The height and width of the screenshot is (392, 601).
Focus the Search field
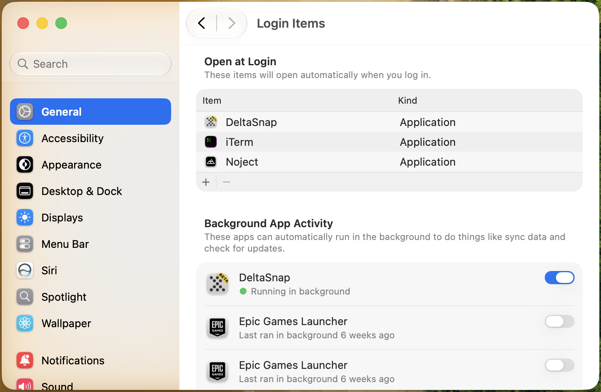[91, 64]
